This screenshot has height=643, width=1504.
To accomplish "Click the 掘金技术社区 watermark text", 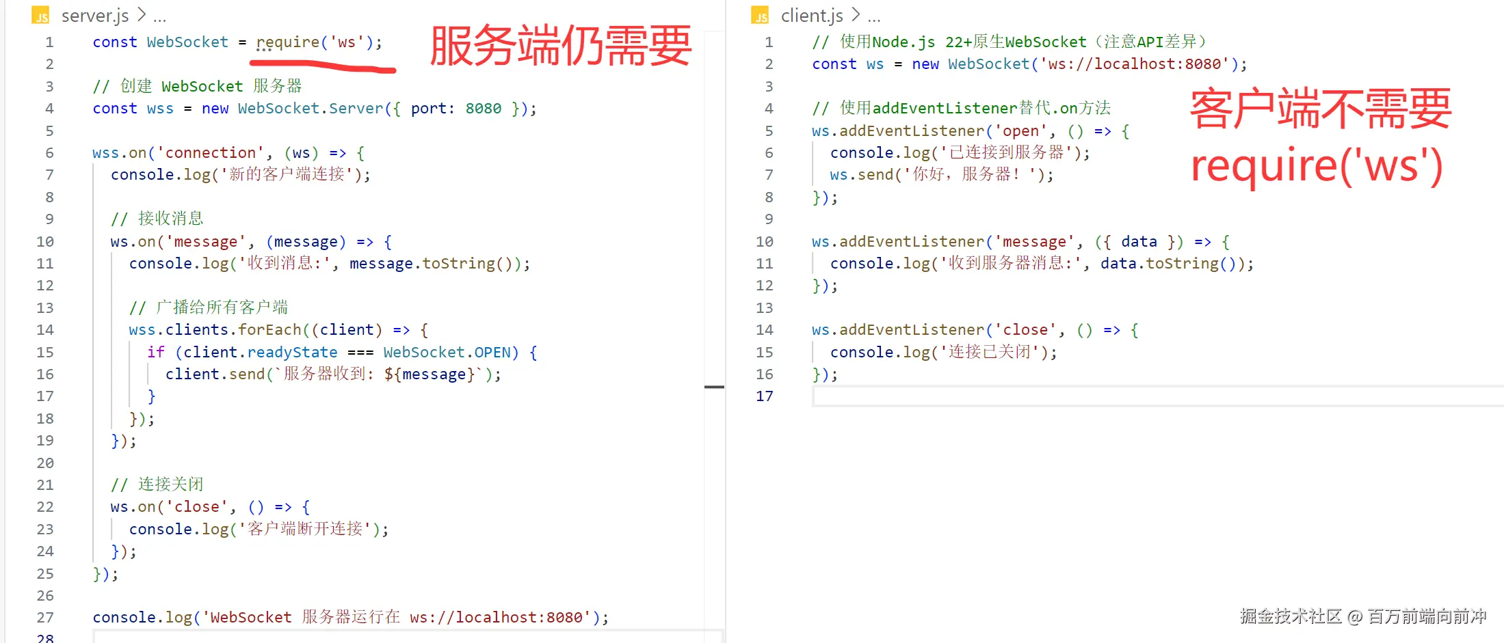I will tap(1293, 616).
